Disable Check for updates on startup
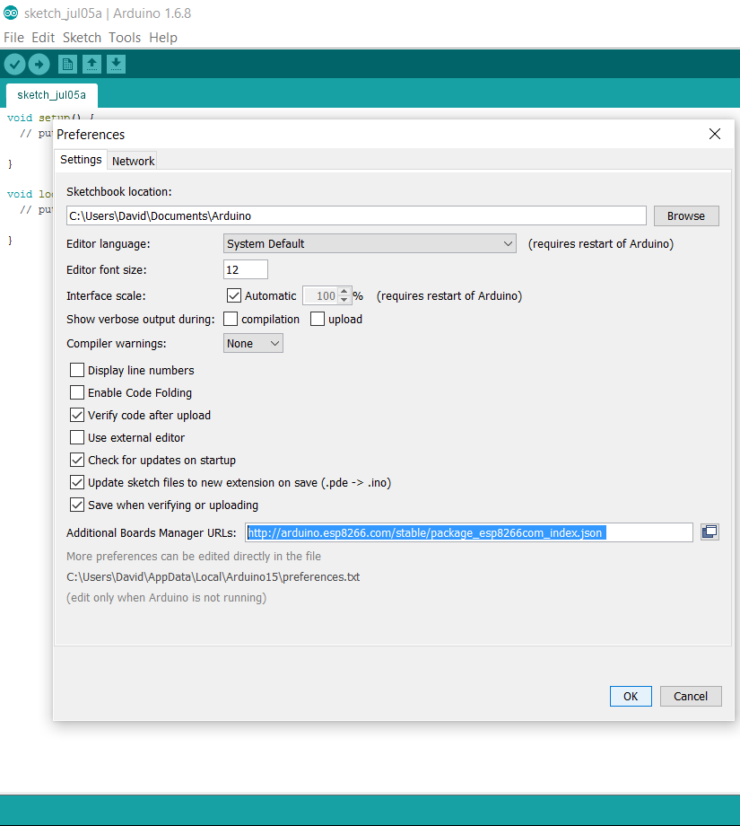Image resolution: width=740 pixels, height=826 pixels. (77, 460)
